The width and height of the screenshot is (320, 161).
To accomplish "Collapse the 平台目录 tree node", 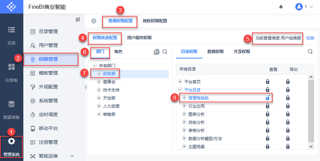I will click(x=180, y=90).
